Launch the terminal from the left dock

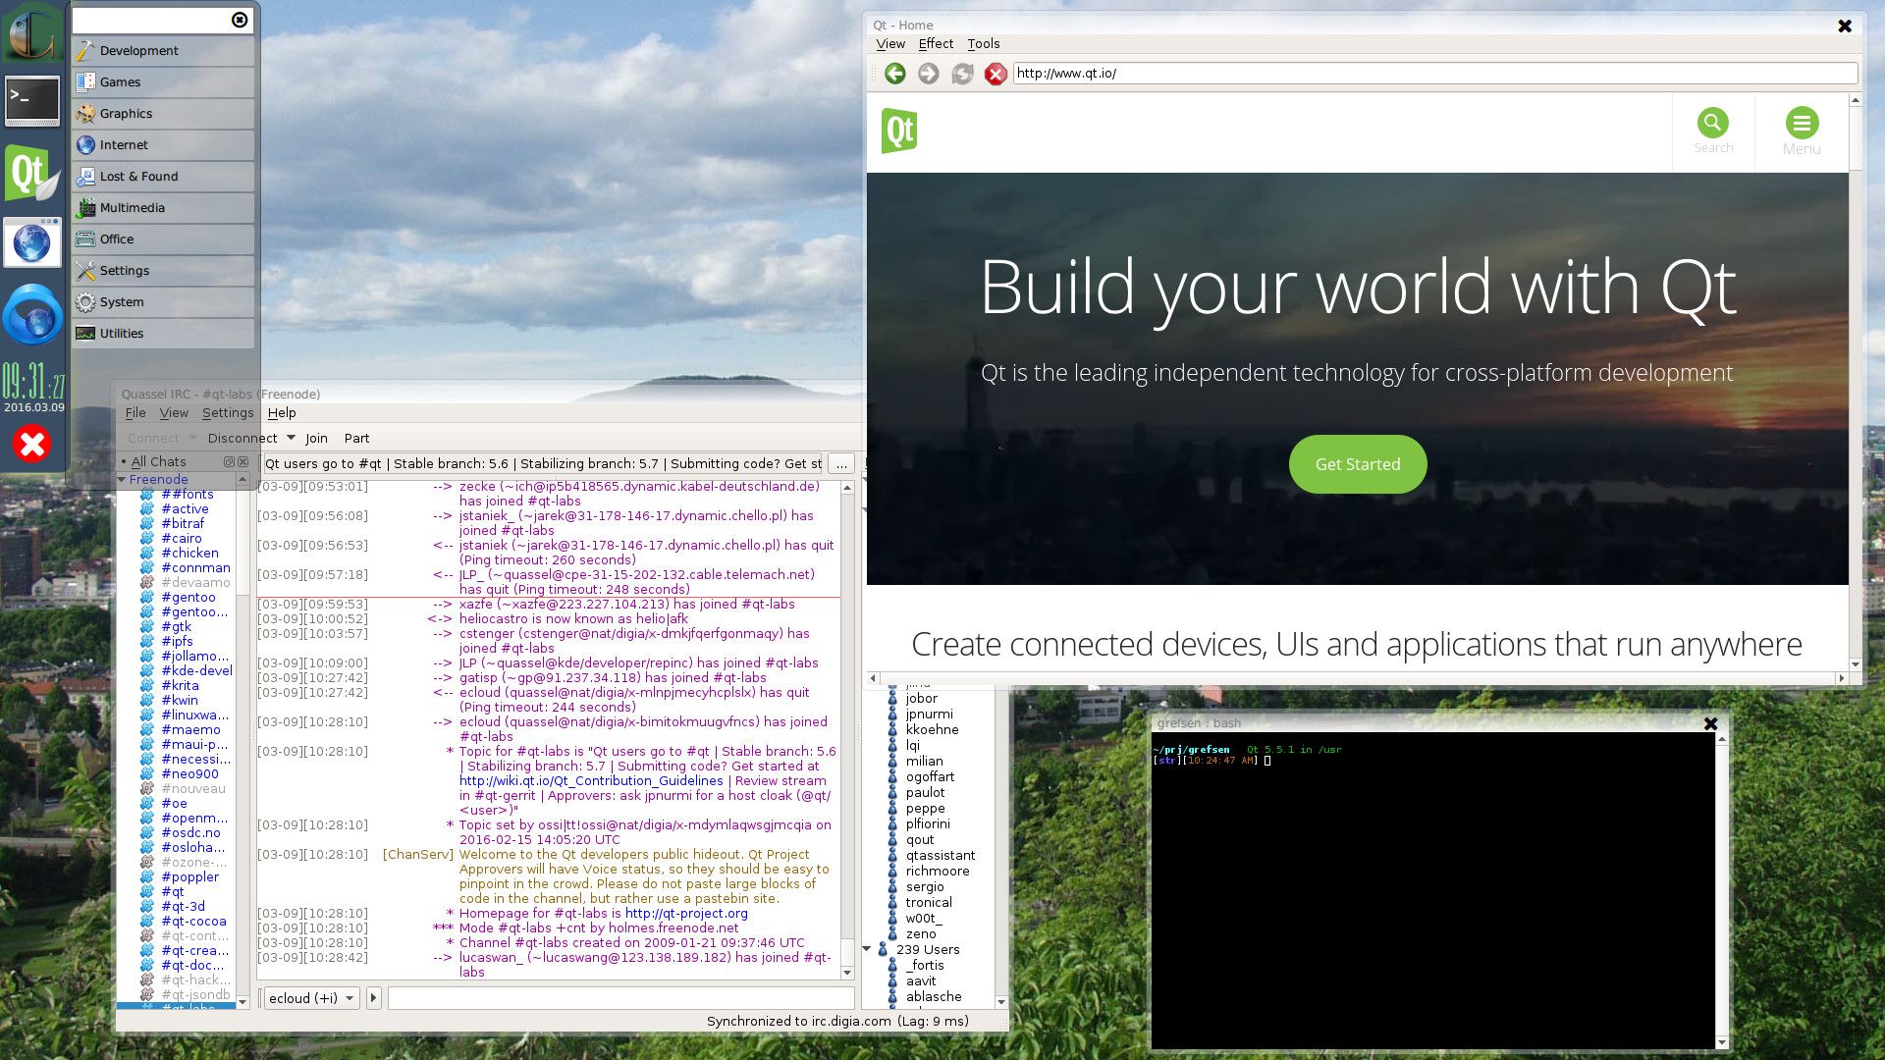pyautogui.click(x=32, y=100)
